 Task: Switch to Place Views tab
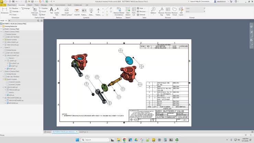[x=12, y=5]
